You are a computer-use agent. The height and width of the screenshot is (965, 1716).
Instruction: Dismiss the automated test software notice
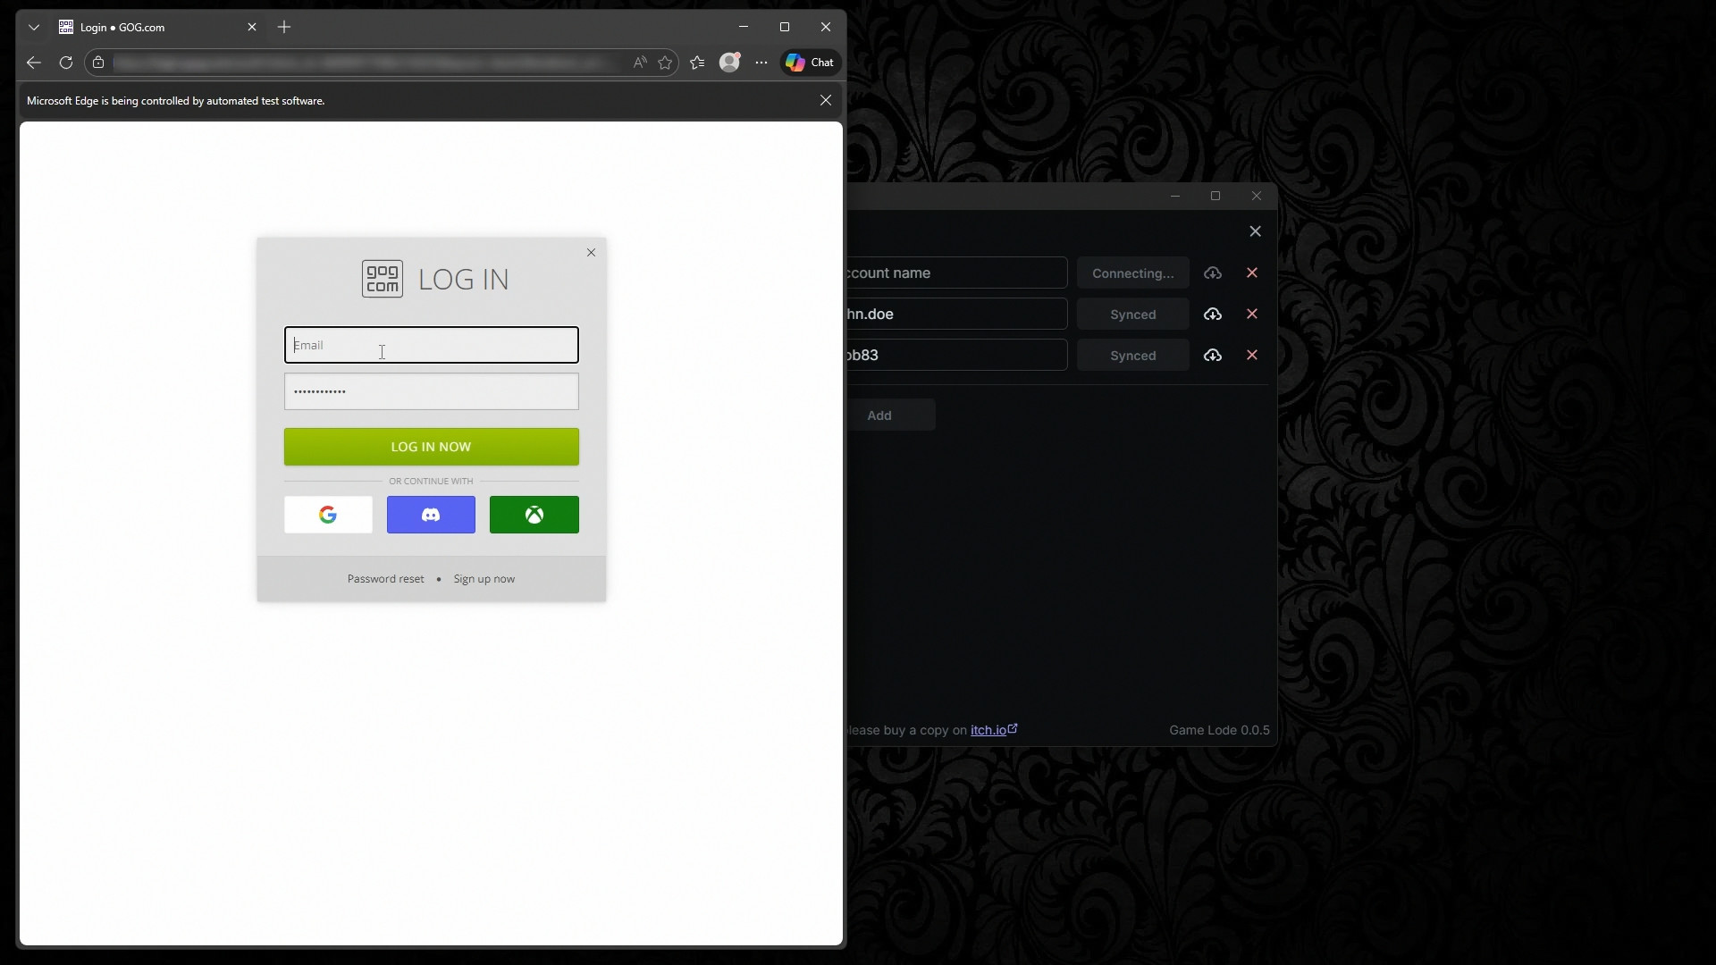point(825,101)
